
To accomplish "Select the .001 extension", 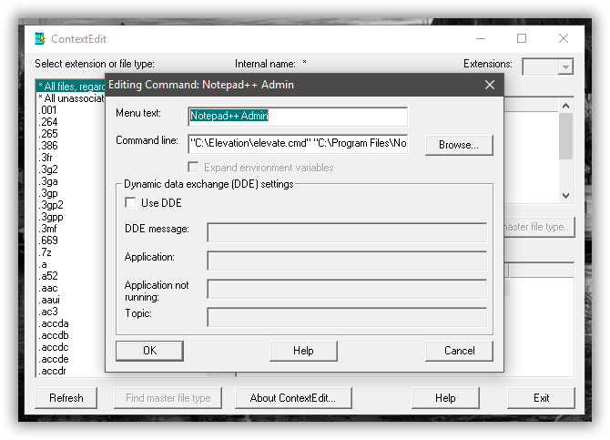I will coord(48,110).
